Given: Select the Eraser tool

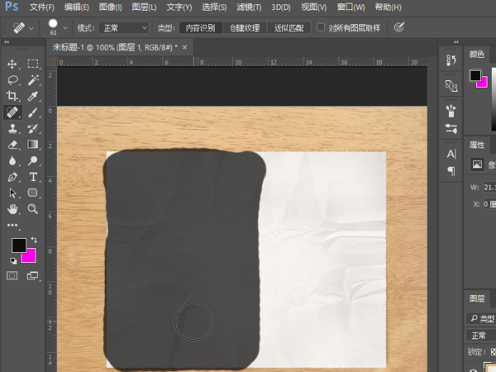Looking at the screenshot, I should click(x=12, y=145).
